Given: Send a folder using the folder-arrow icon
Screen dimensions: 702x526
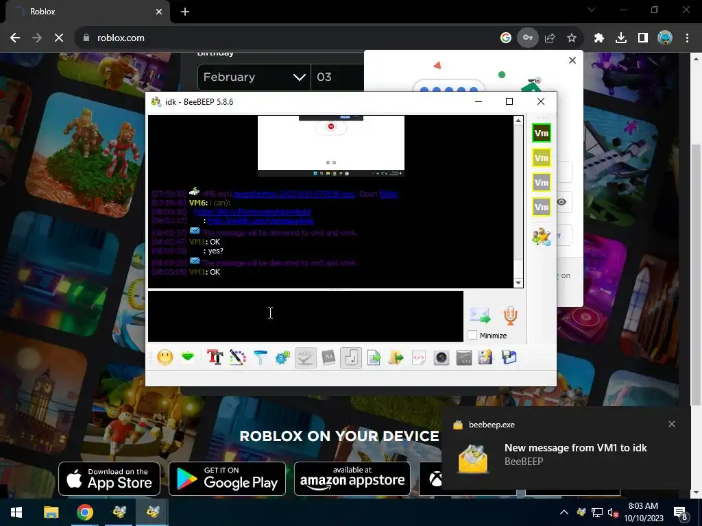Looking at the screenshot, I should tap(396, 358).
